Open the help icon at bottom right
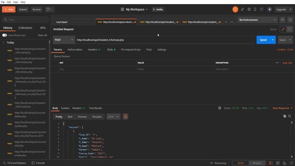295x166 pixels. pyautogui.click(x=291, y=163)
